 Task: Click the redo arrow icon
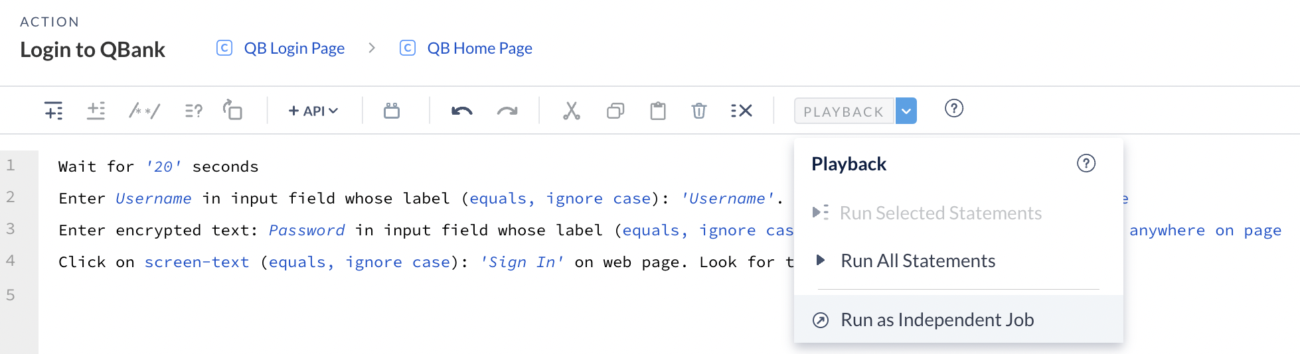(507, 111)
